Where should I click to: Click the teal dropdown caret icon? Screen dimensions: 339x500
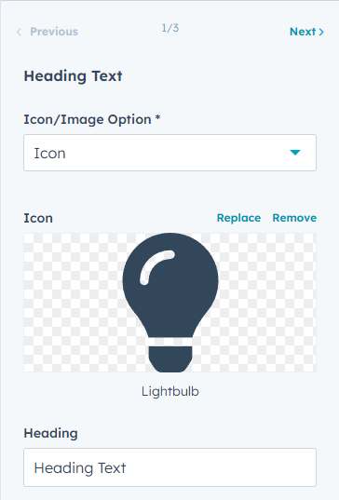pyautogui.click(x=295, y=153)
